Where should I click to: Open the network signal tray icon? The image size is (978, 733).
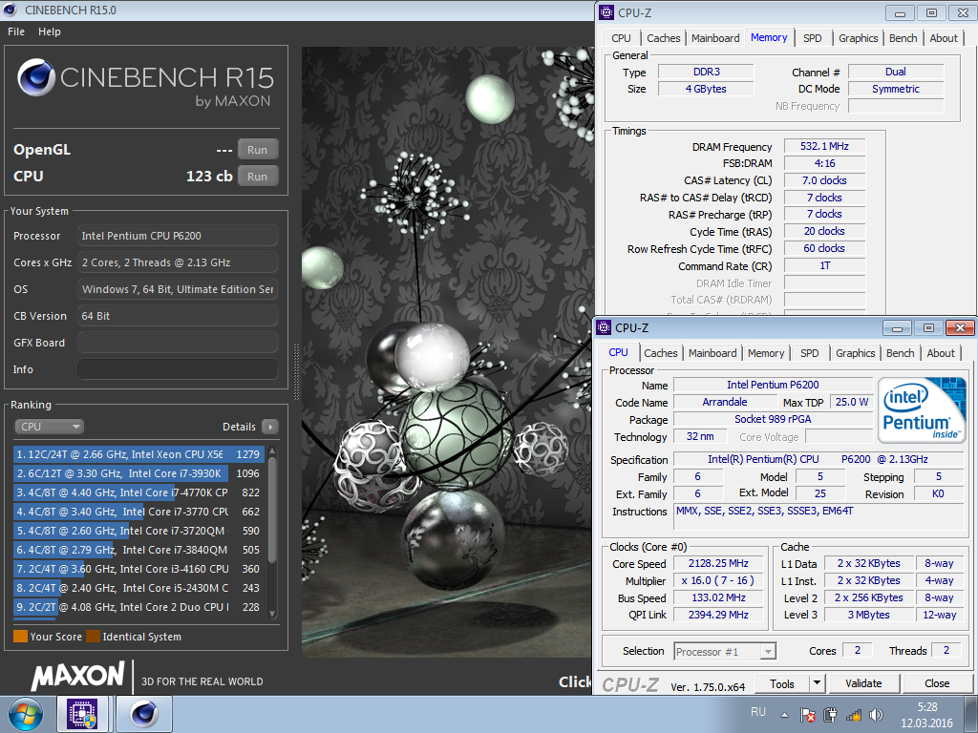coord(853,715)
